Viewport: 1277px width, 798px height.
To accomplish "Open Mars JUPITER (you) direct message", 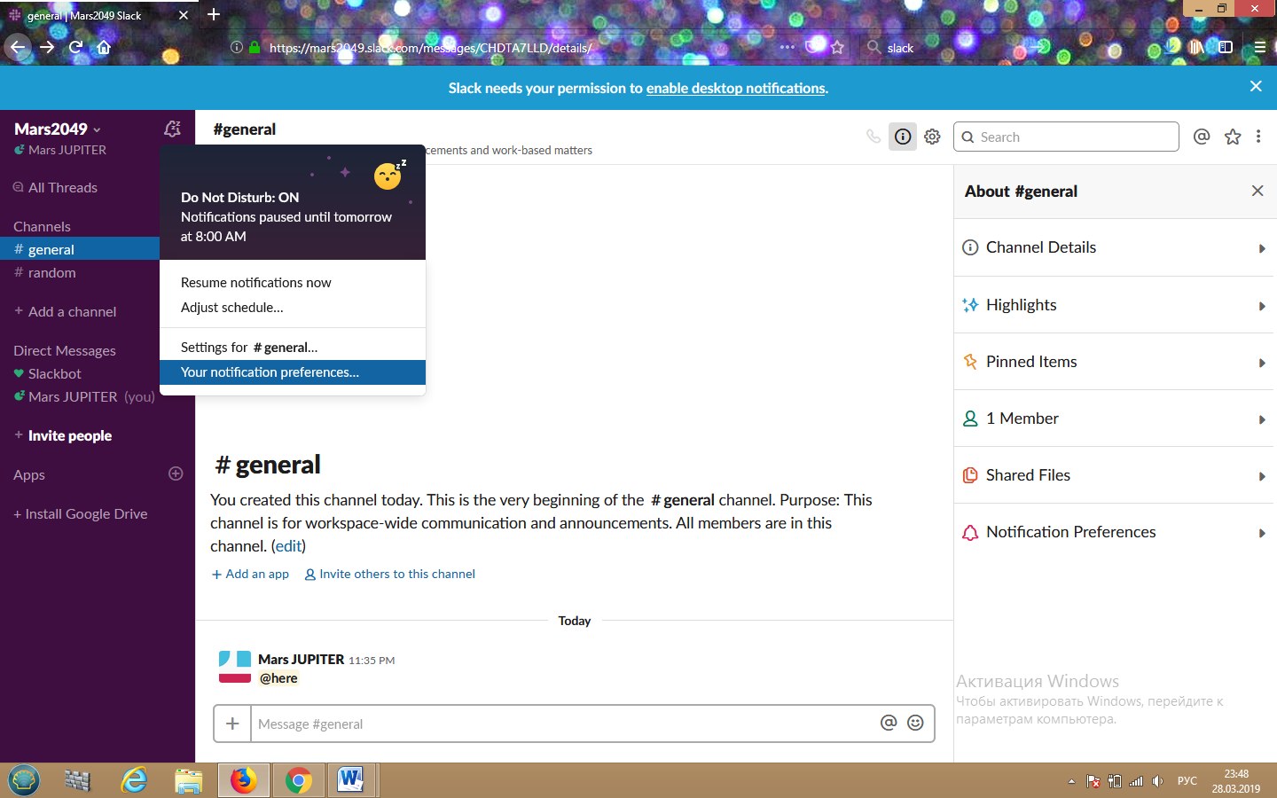I will [84, 397].
